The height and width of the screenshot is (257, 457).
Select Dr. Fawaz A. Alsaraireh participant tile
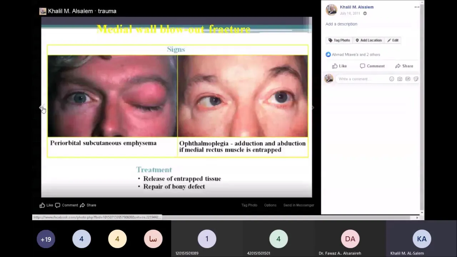click(350, 239)
